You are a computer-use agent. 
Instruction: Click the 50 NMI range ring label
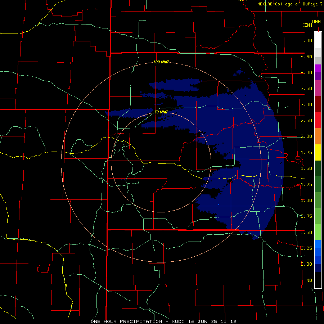point(161,112)
